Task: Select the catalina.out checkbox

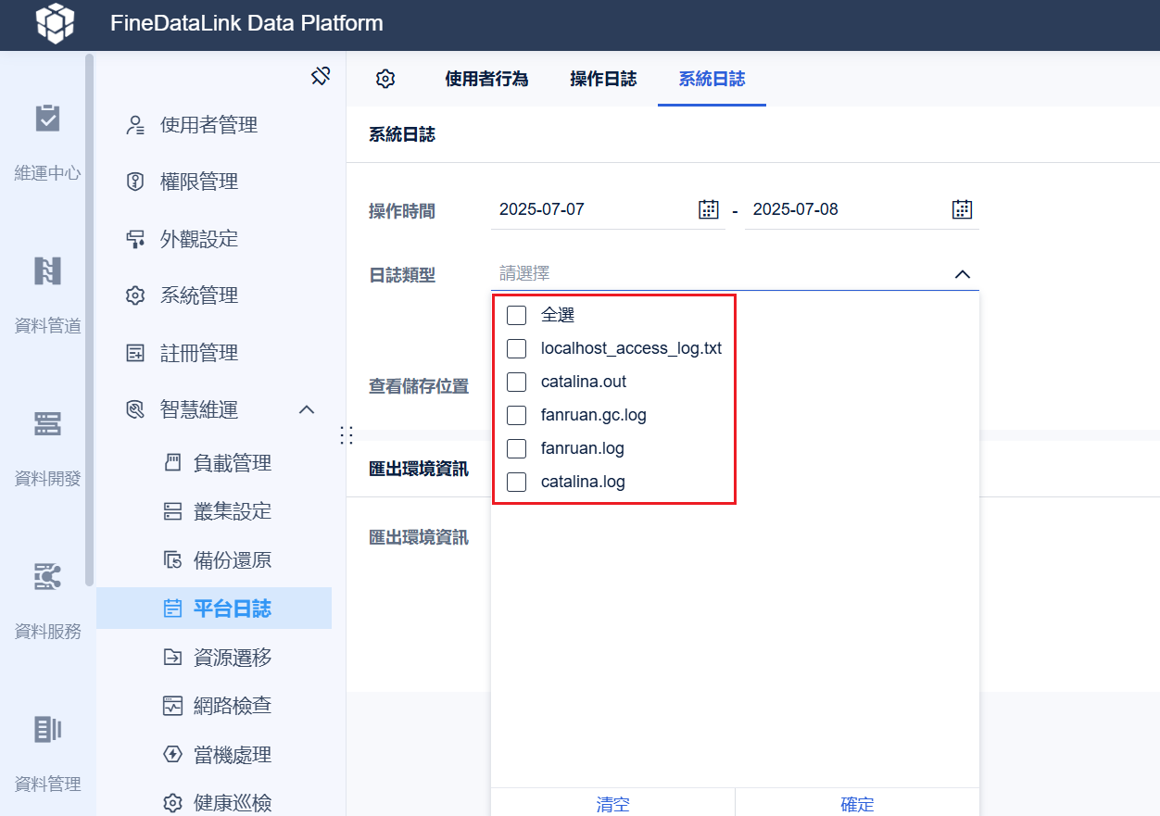Action: [x=517, y=382]
